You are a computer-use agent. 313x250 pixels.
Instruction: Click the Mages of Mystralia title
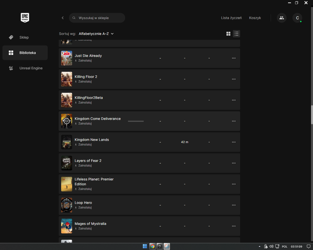pos(90,224)
